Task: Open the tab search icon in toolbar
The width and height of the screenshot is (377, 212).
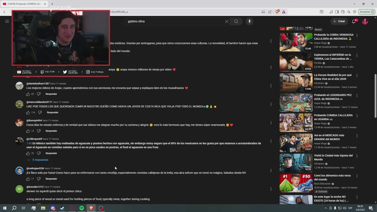Action: [x=322, y=12]
